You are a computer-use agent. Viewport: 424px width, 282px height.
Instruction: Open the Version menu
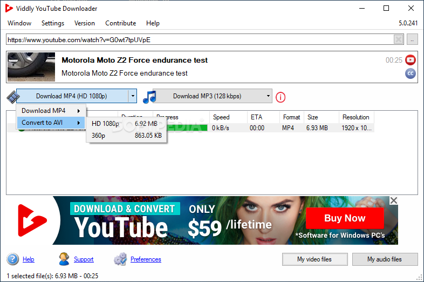click(85, 23)
